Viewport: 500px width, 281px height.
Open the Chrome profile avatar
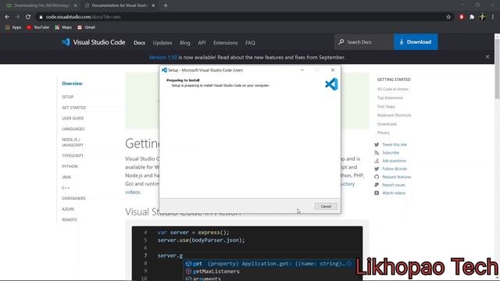483,17
